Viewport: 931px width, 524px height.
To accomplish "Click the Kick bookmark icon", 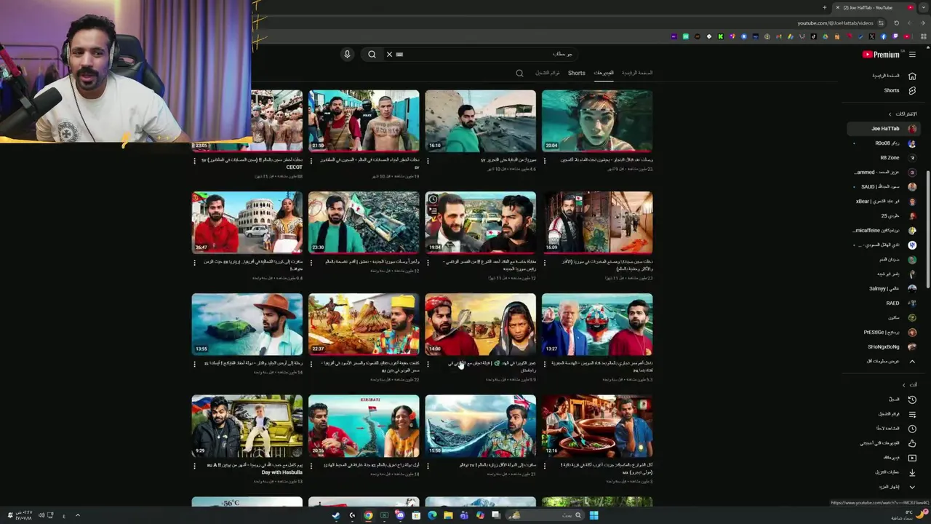I will coord(720,36).
